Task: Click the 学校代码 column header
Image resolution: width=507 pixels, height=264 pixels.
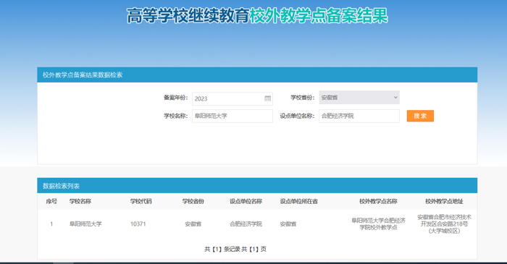Action: 141,201
